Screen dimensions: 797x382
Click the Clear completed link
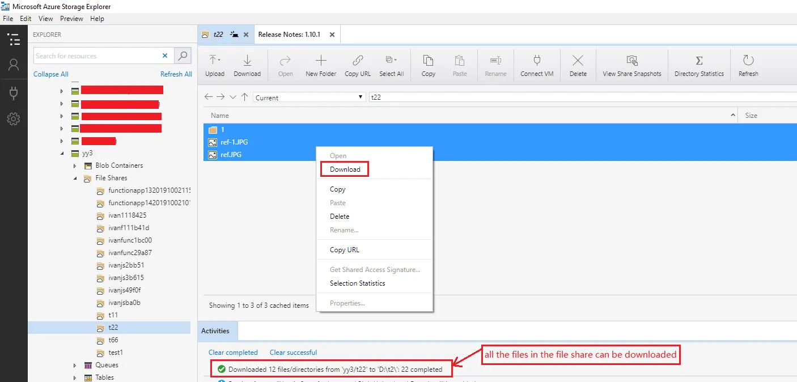pos(233,353)
